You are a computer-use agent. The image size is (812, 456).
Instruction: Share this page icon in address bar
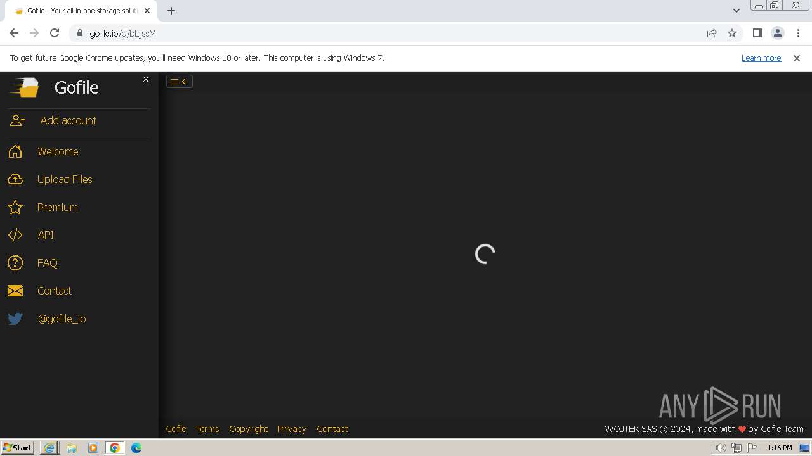click(x=712, y=33)
